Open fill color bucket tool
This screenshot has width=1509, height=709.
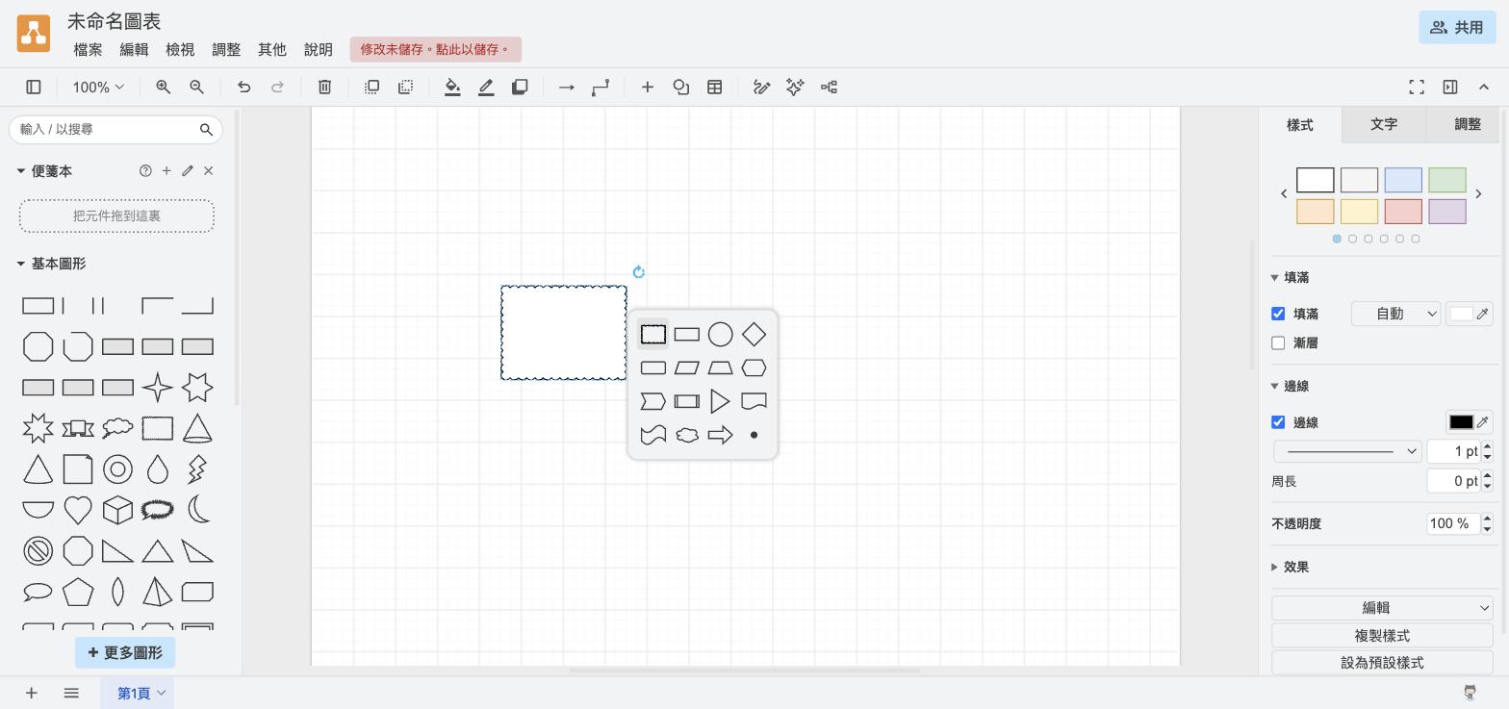click(452, 88)
